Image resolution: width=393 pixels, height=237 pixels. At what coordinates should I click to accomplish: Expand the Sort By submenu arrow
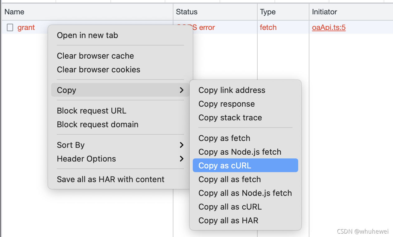(x=182, y=145)
